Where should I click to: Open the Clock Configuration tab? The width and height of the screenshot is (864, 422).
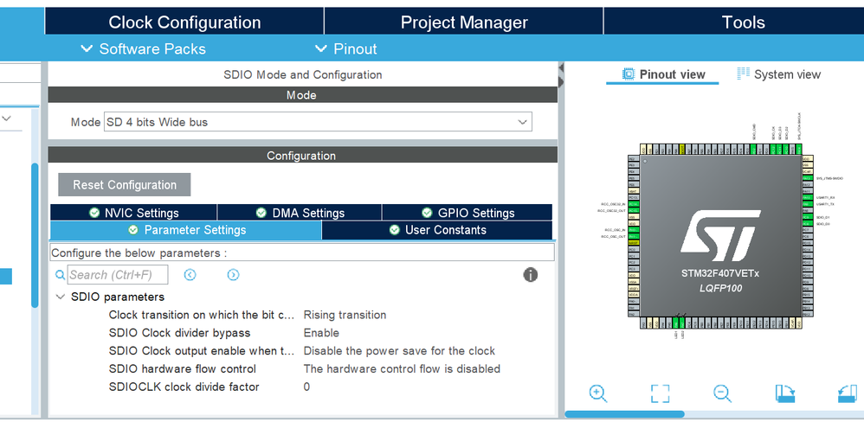tap(184, 22)
